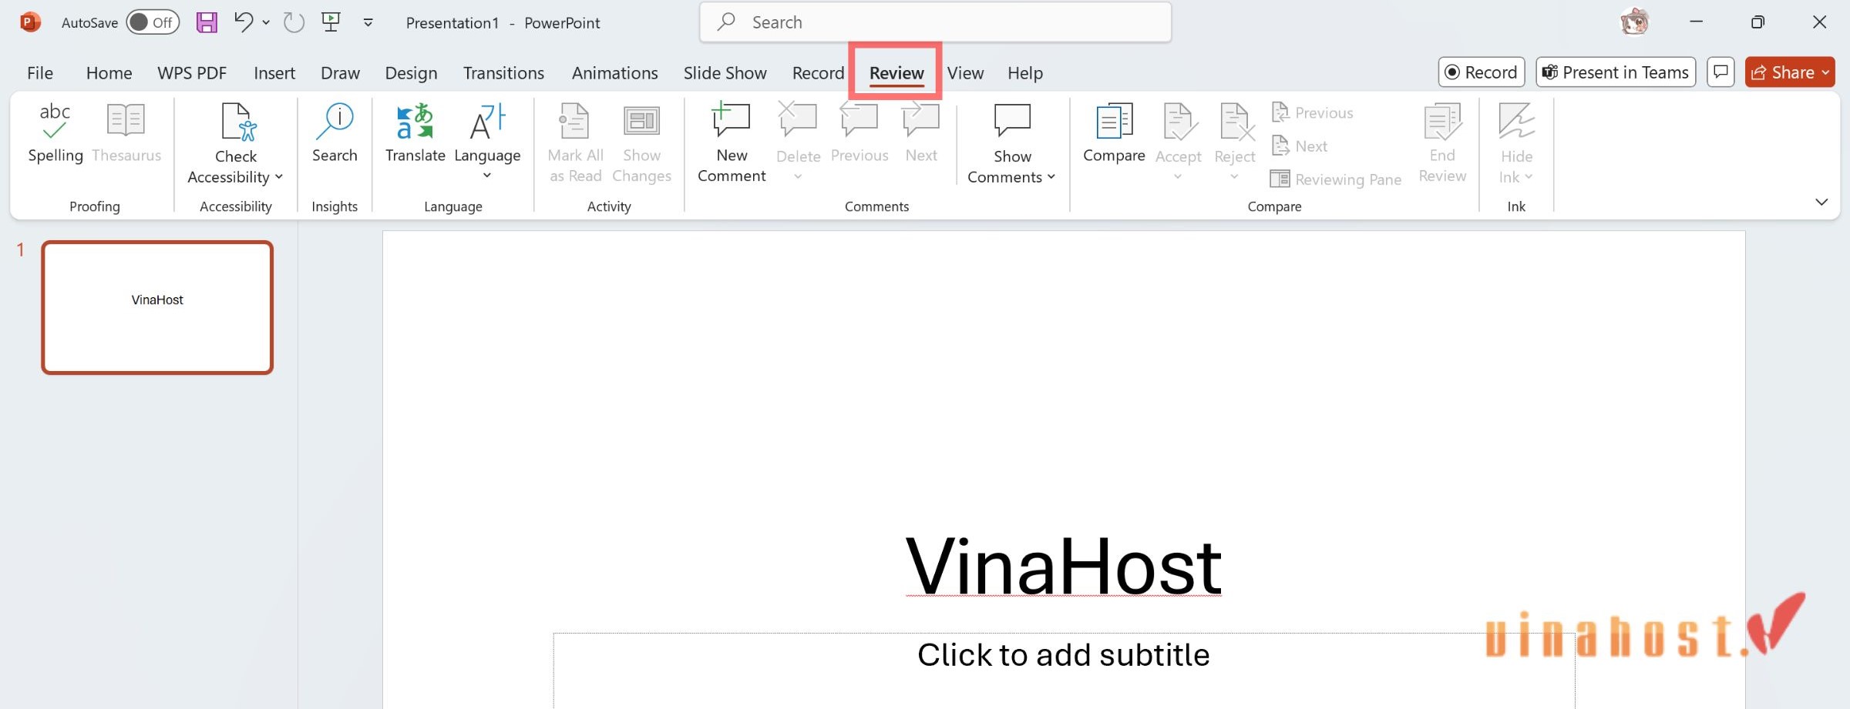Viewport: 1850px width, 709px height.
Task: Go to Next comment
Action: point(921,133)
